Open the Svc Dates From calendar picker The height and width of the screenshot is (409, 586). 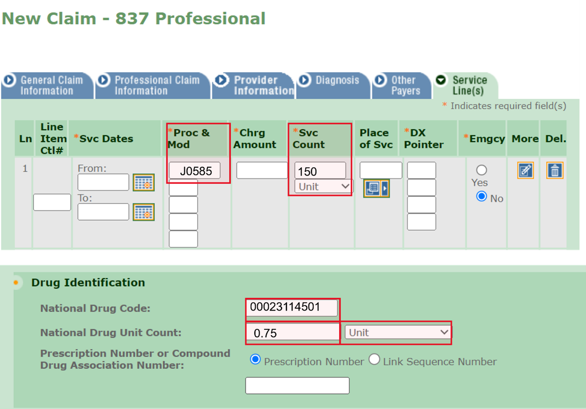143,182
